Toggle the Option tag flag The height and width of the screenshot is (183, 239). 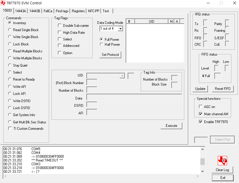pyautogui.click(x=60, y=53)
